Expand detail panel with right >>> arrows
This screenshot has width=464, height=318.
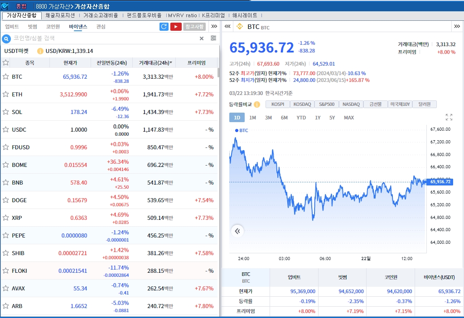pos(457,27)
